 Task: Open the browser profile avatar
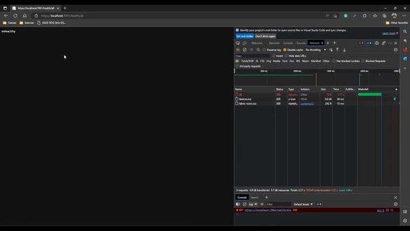pos(394,15)
